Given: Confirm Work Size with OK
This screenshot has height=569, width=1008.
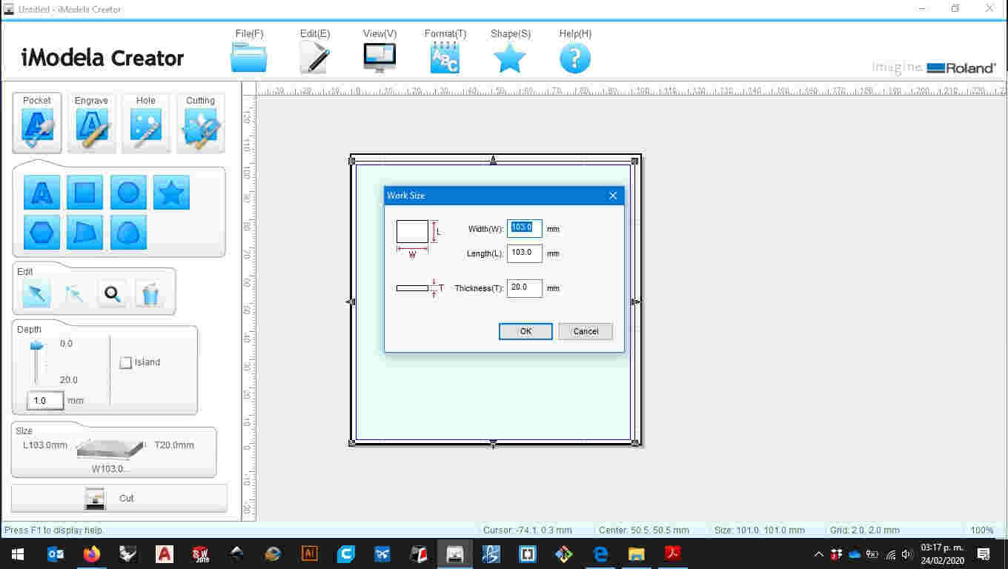Looking at the screenshot, I should click(525, 331).
